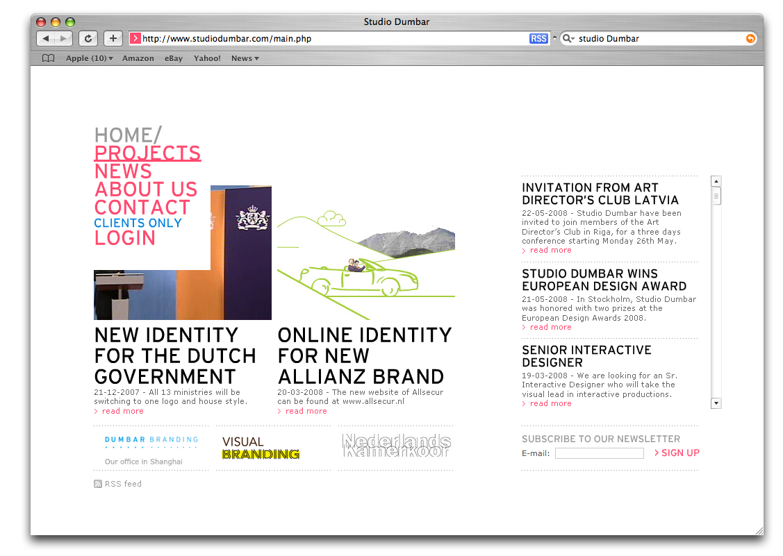
Task: Click the search magnifier icon
Action: [x=567, y=38]
